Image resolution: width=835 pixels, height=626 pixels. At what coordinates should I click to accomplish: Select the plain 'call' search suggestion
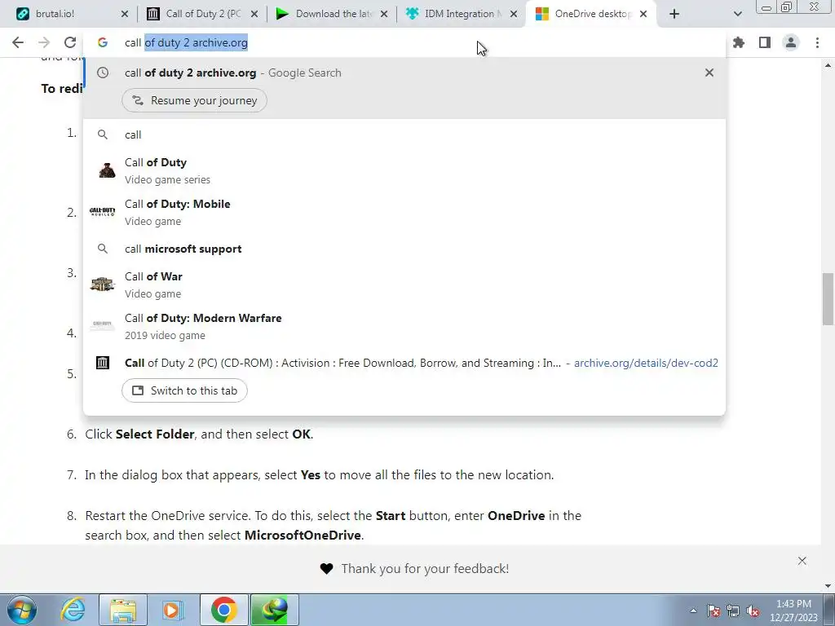pos(404,134)
